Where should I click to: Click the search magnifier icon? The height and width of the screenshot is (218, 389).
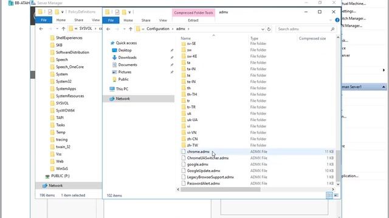point(332,29)
